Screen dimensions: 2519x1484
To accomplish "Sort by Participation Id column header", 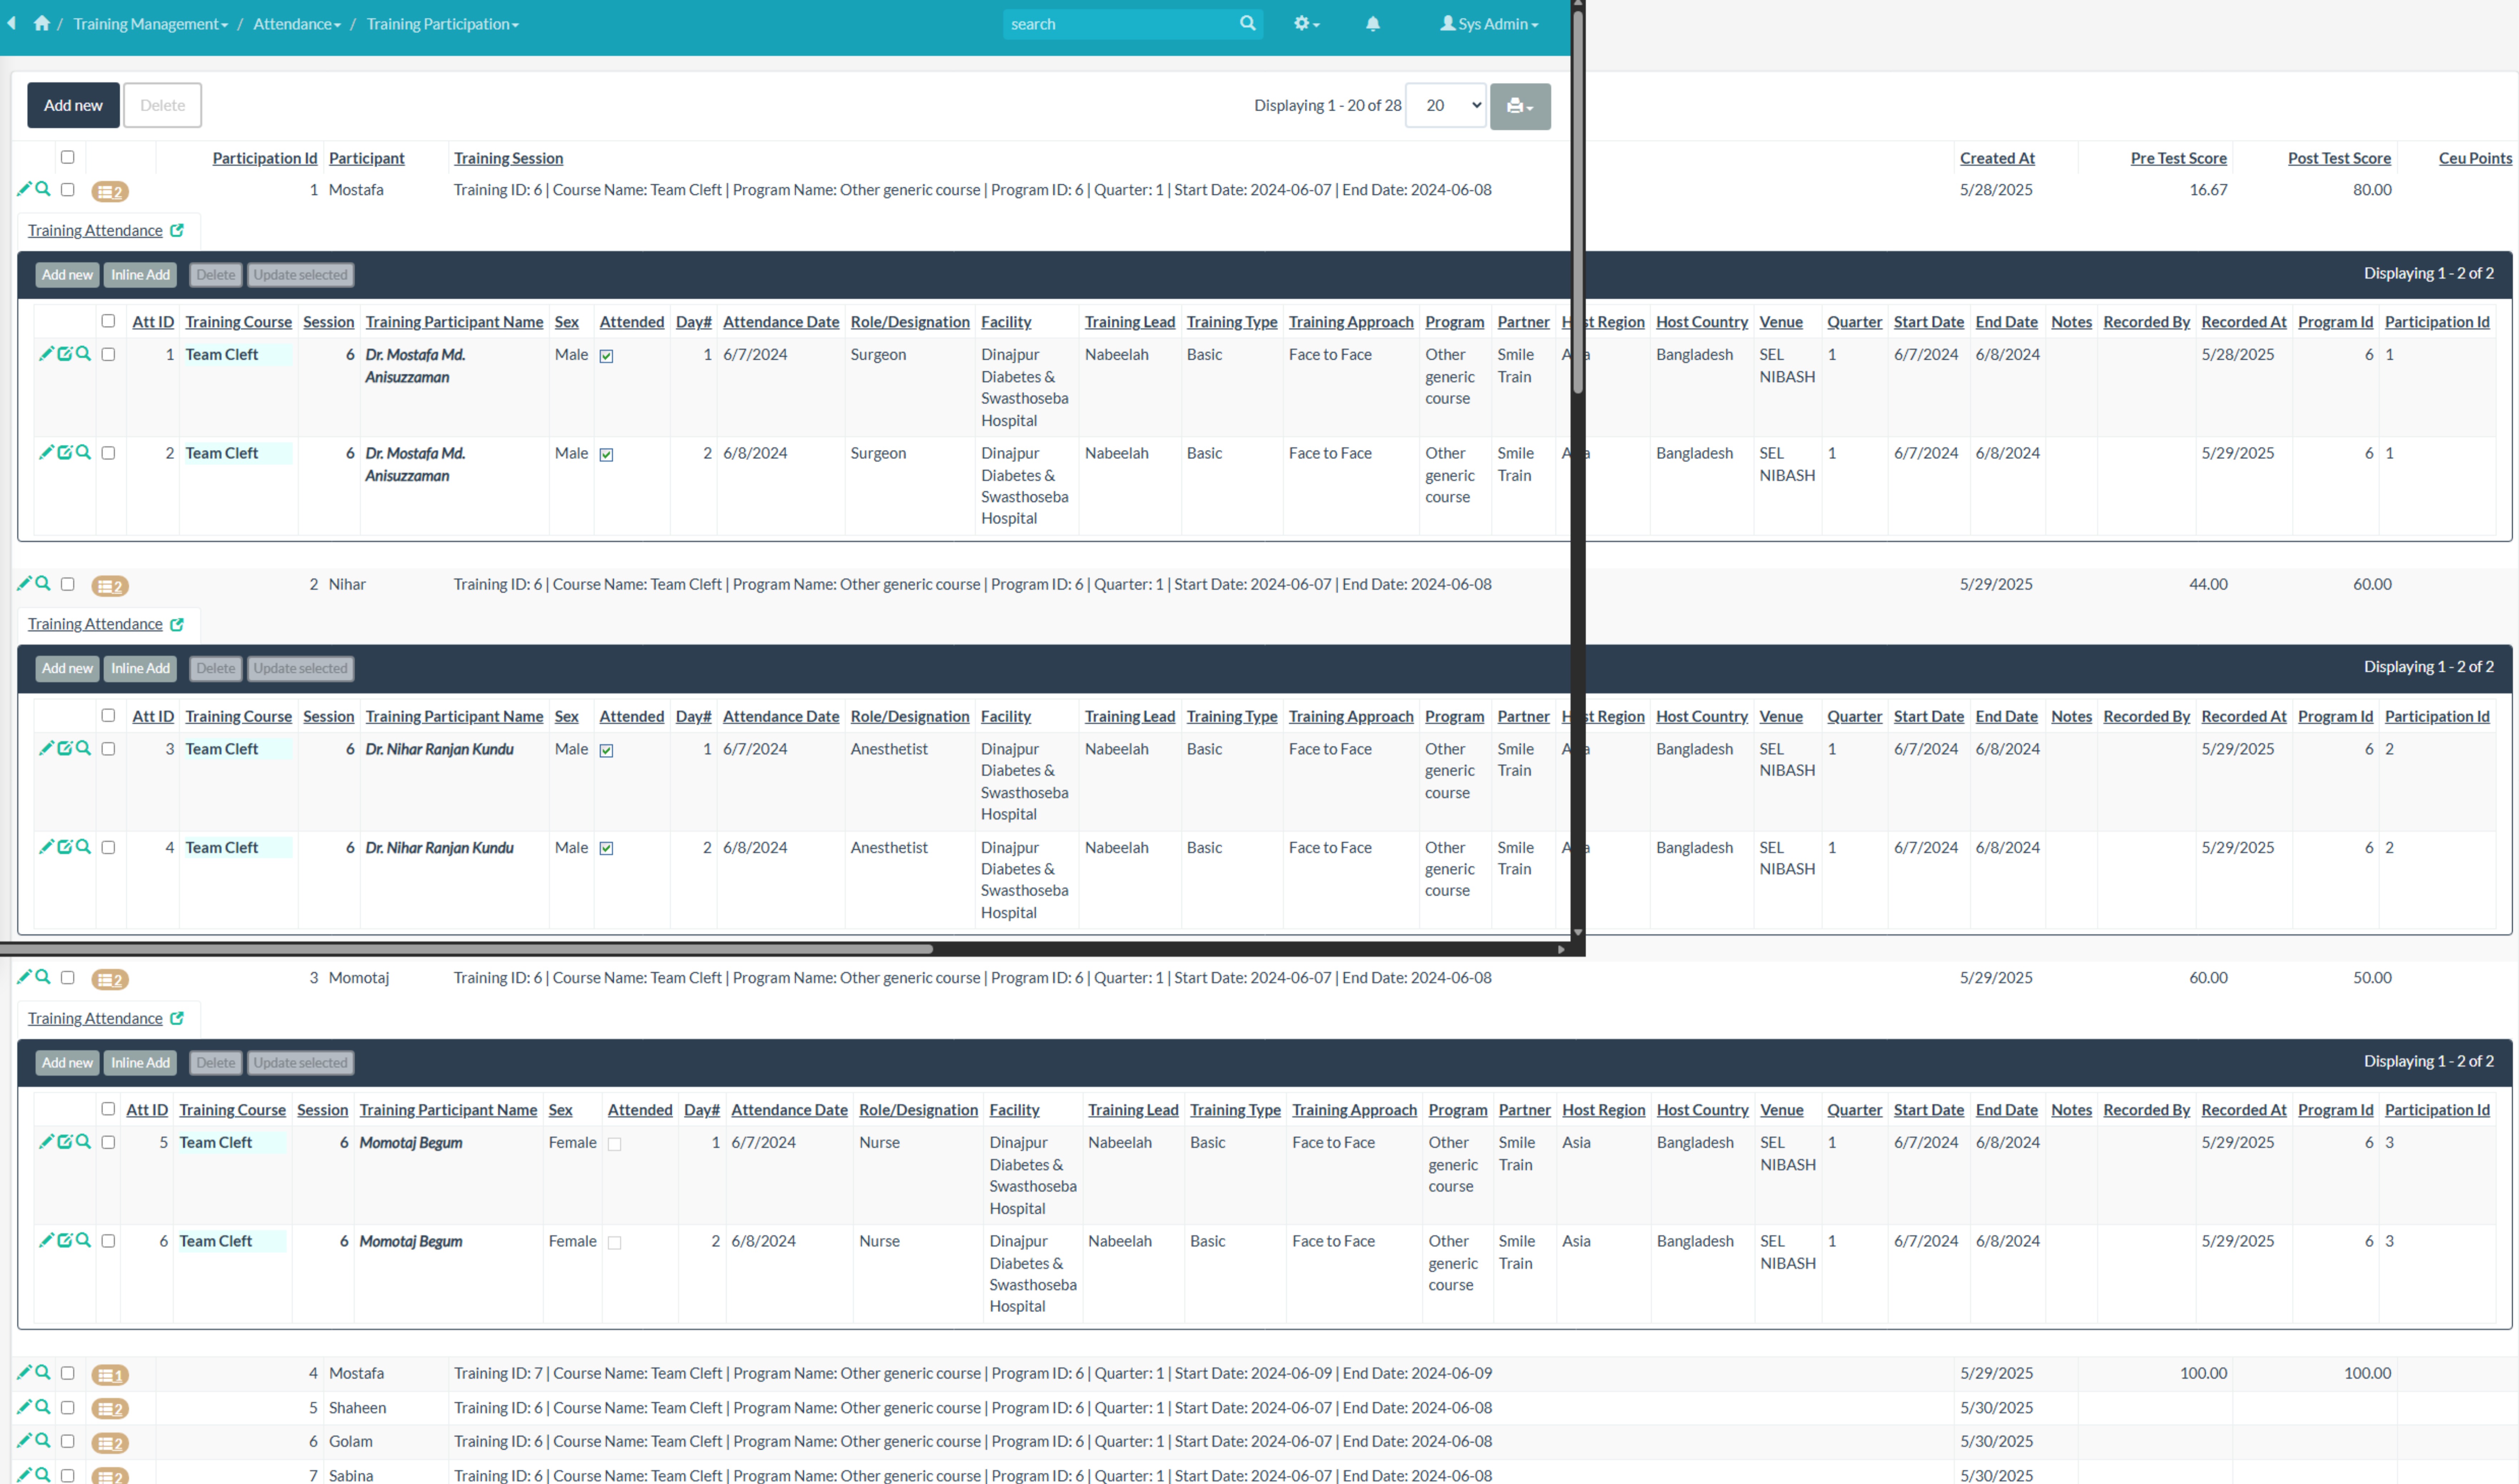I will pyautogui.click(x=265, y=158).
